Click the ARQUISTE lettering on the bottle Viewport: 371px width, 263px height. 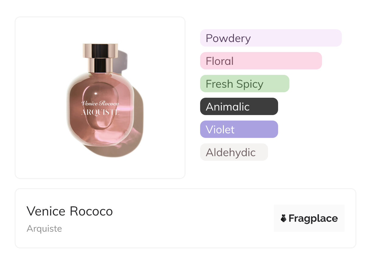[100, 112]
